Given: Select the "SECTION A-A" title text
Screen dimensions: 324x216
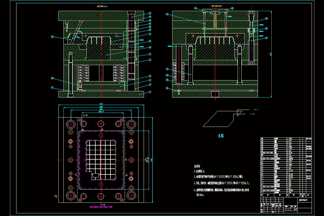Looking at the screenshot, I should coord(102,6).
